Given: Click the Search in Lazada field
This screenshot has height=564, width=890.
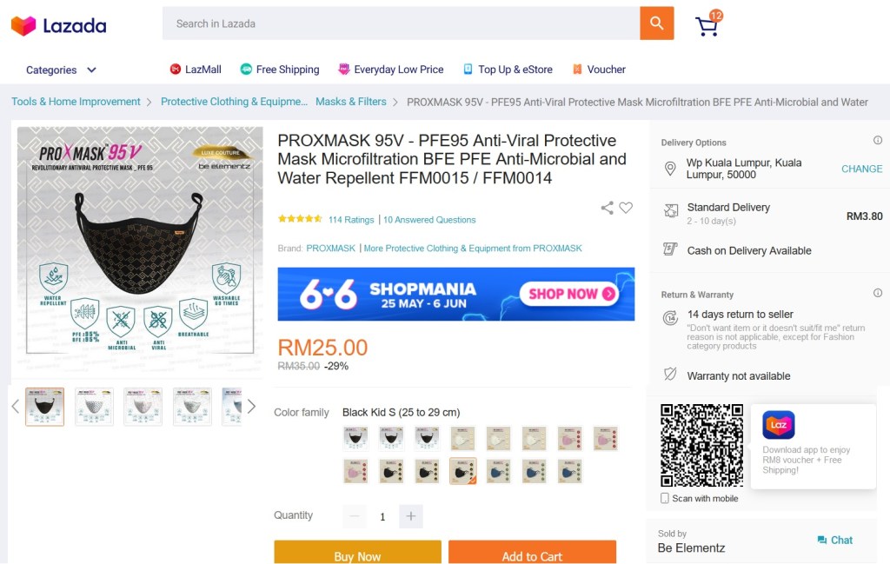Looking at the screenshot, I should point(402,23).
